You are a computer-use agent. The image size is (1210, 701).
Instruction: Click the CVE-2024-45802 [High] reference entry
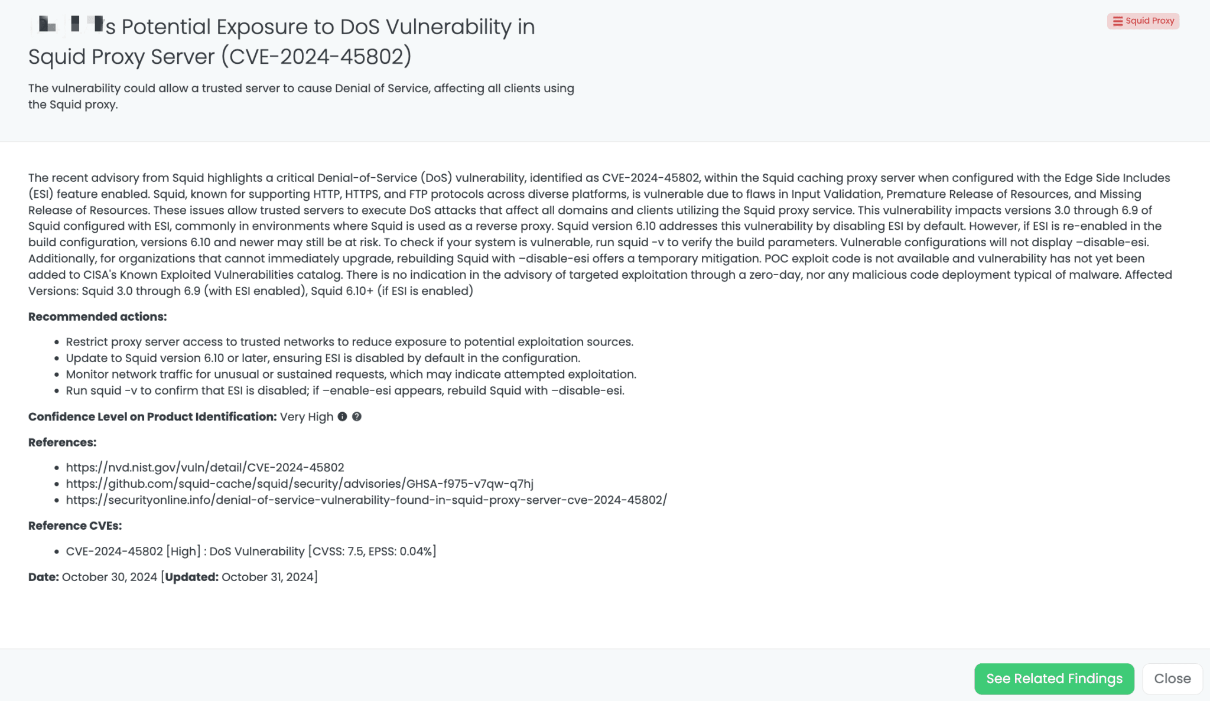251,552
